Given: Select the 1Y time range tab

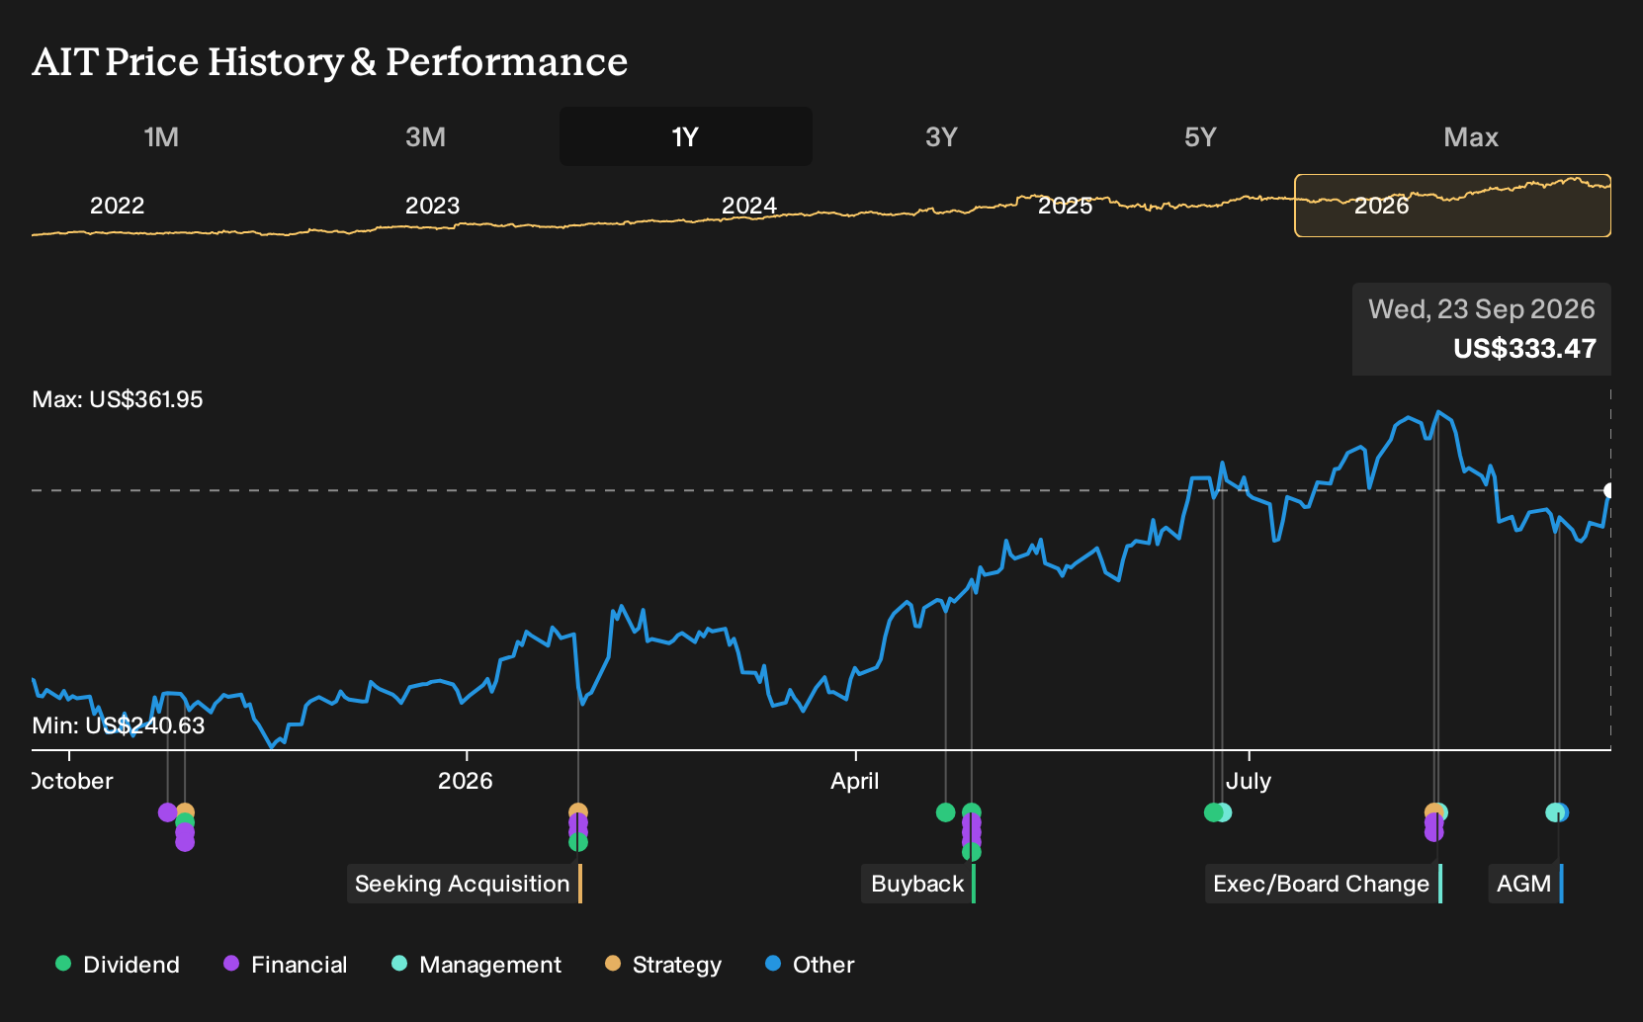Looking at the screenshot, I should (686, 136).
